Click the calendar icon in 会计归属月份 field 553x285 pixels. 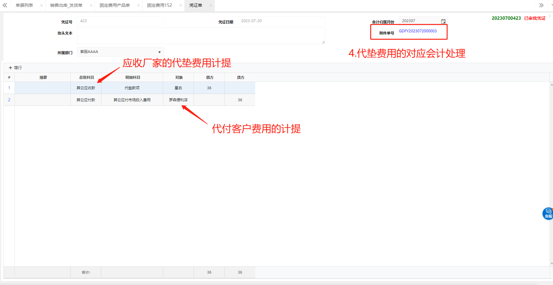pos(443,21)
